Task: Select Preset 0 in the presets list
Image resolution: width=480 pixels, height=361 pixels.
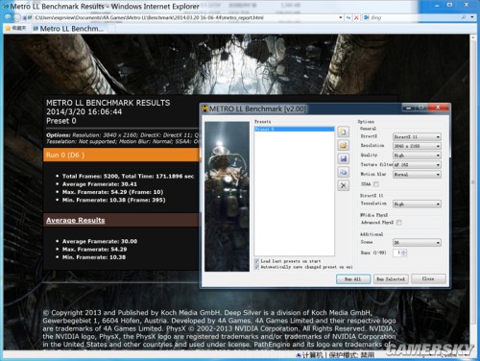Action: [294, 129]
